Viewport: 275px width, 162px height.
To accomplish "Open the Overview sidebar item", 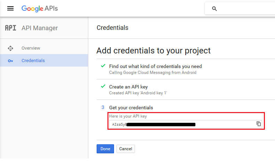I will [x=44, y=48].
